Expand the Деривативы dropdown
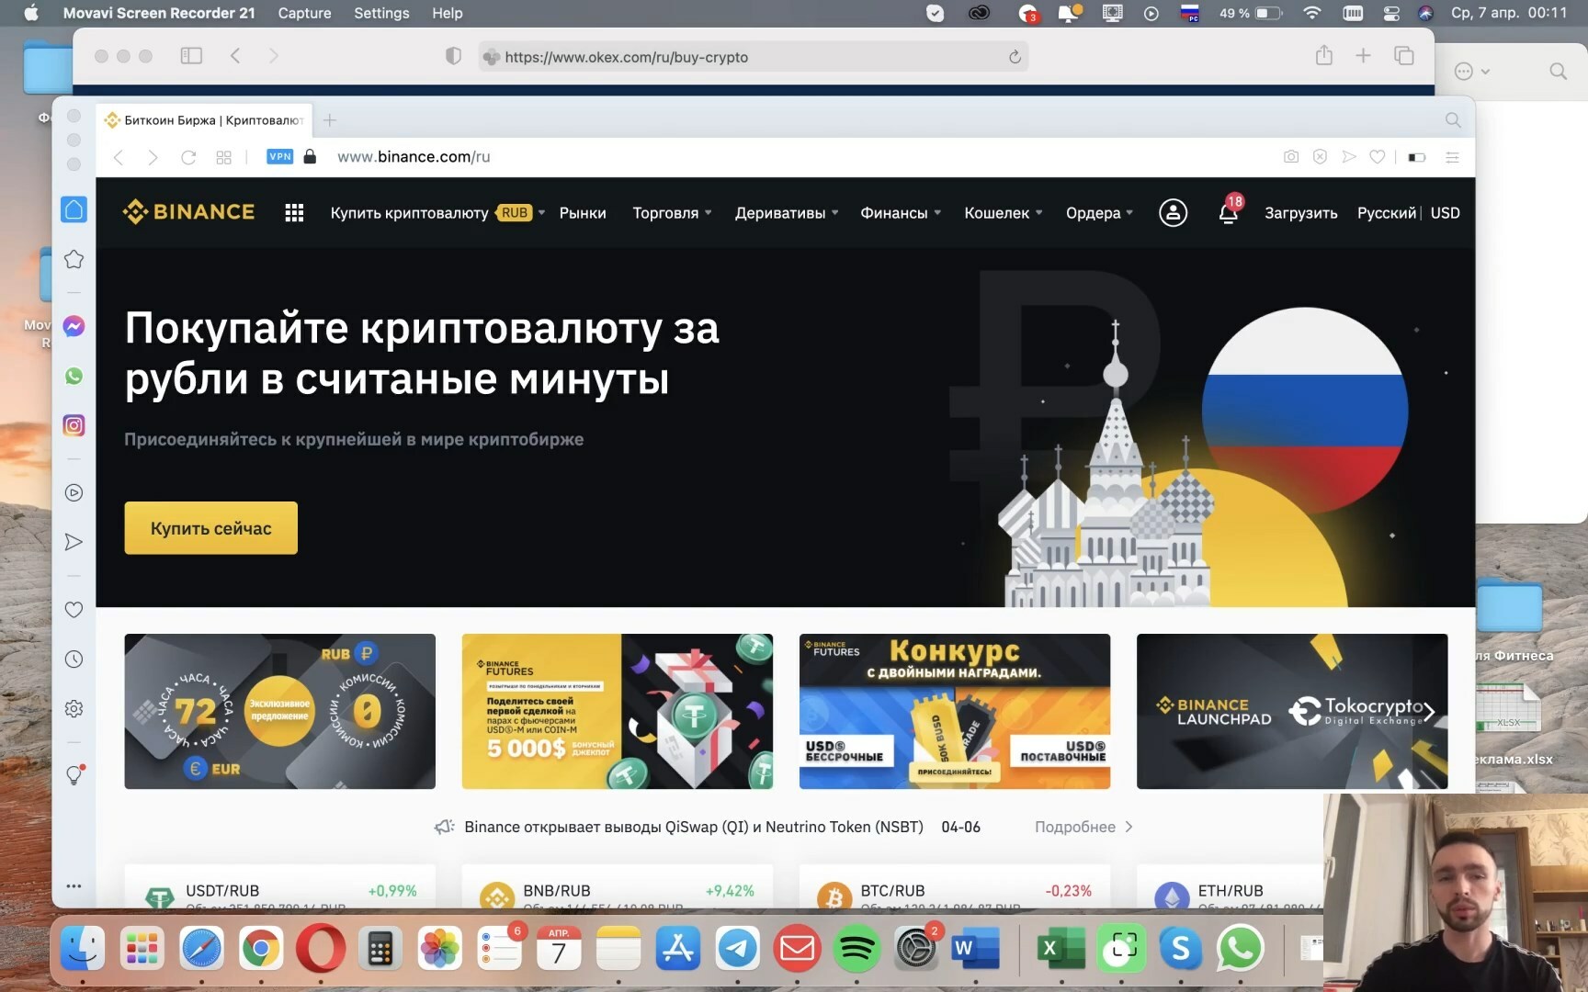The width and height of the screenshot is (1588, 992). click(787, 213)
